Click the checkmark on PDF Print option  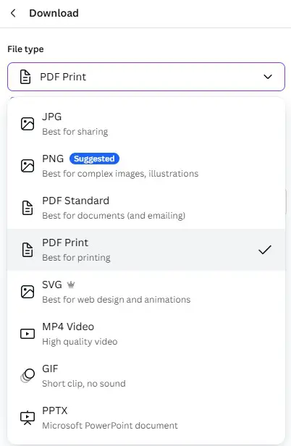point(264,250)
